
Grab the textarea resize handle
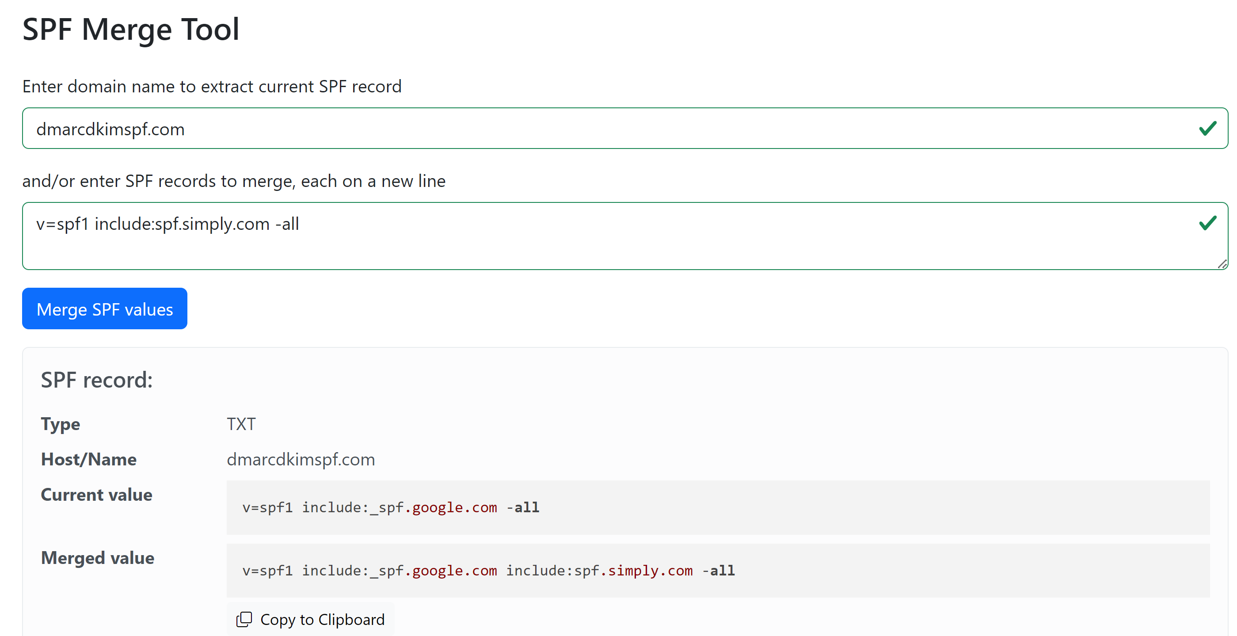[x=1222, y=264]
